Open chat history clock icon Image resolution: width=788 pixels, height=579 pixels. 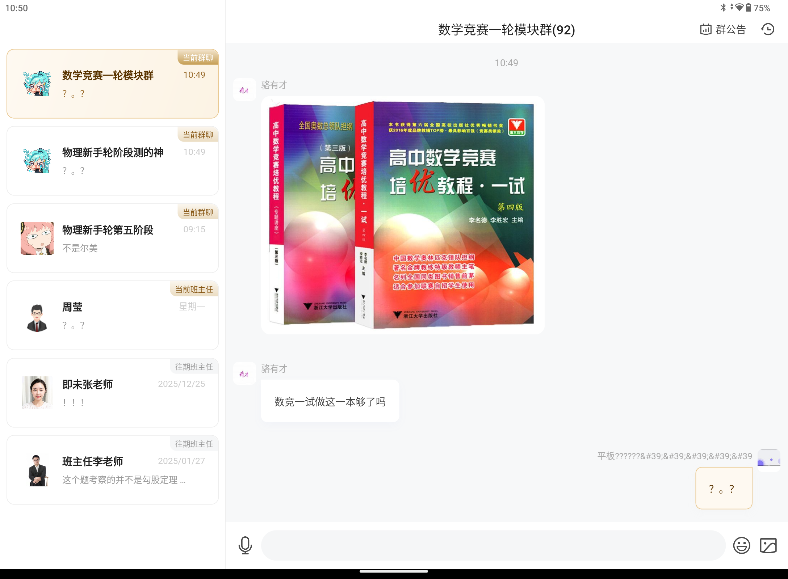768,29
